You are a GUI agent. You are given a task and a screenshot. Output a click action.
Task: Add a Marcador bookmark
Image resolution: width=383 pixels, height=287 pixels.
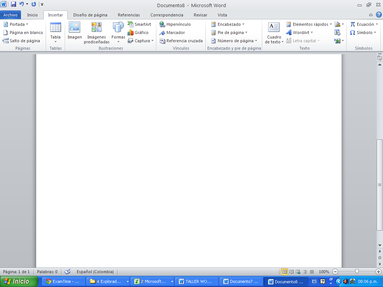pyautogui.click(x=172, y=33)
